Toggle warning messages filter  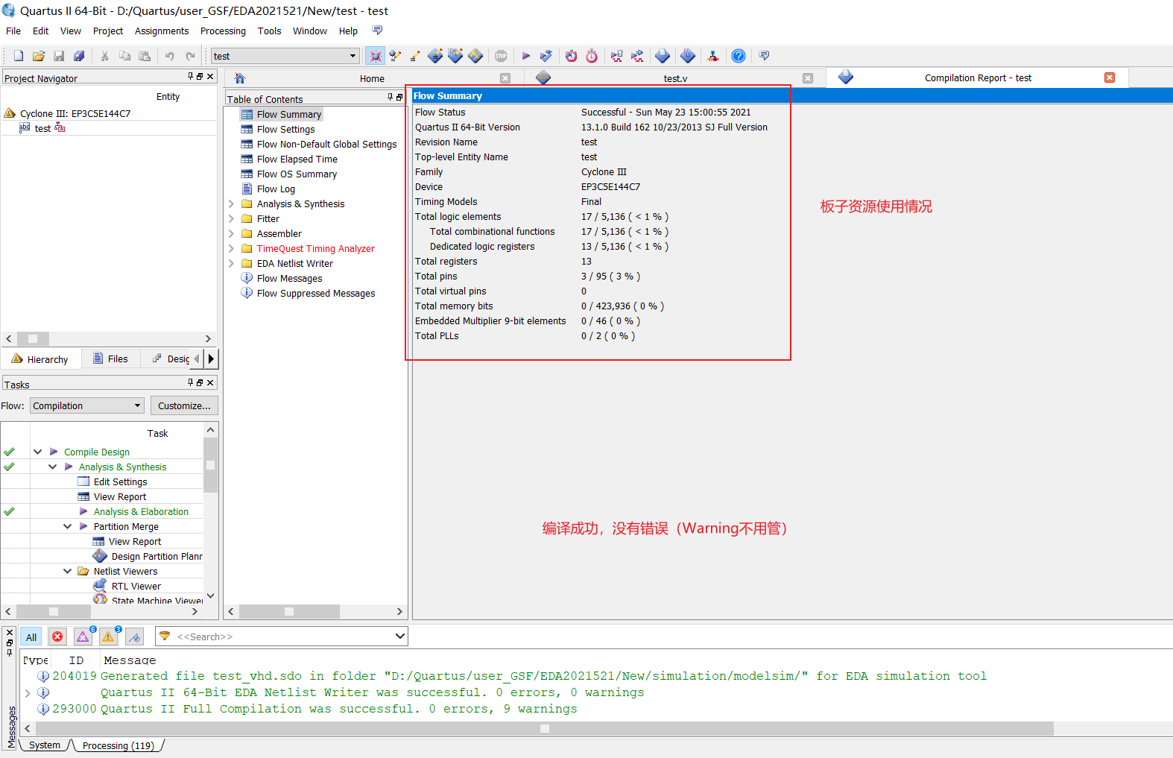(x=108, y=637)
